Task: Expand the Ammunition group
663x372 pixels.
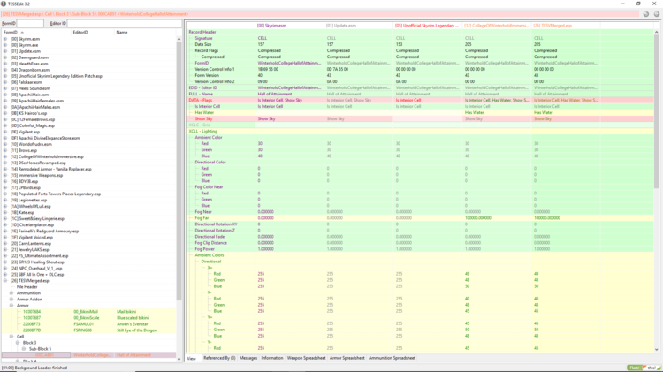Action: coord(11,293)
